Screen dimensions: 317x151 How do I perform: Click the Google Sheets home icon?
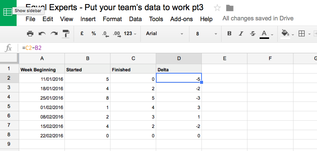(8, 12)
